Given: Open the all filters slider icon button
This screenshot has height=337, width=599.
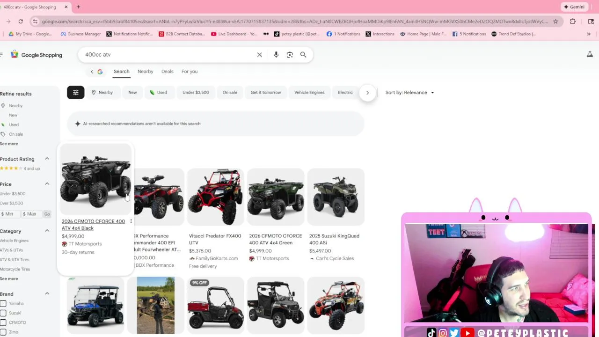Looking at the screenshot, I should [x=76, y=92].
